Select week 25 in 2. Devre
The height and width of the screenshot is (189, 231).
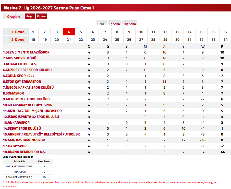(117, 39)
